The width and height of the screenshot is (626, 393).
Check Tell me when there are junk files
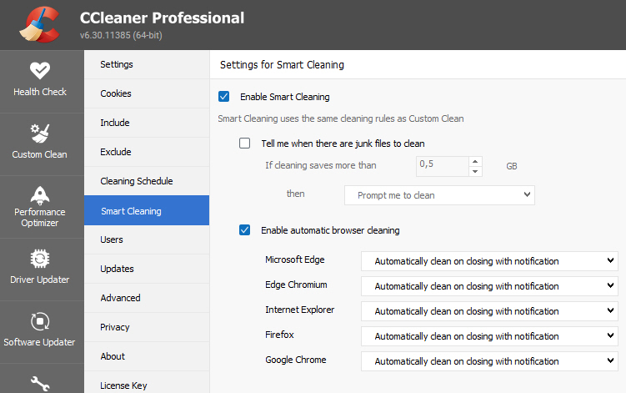pos(245,144)
